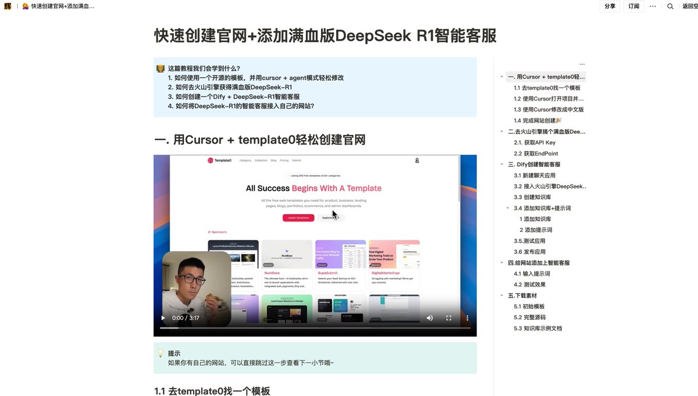Collapse the 四.给网站添加上智能客服 outline arrow
The width and height of the screenshot is (698, 396).
click(x=502, y=263)
